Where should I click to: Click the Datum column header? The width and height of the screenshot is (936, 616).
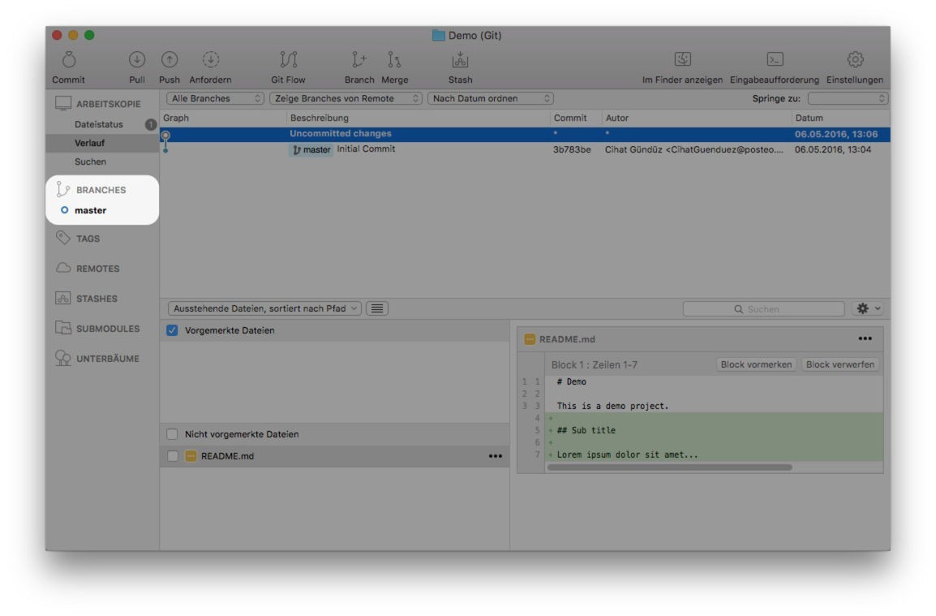(x=809, y=118)
